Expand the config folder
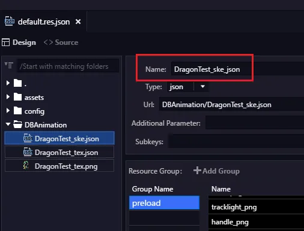 click(8, 111)
